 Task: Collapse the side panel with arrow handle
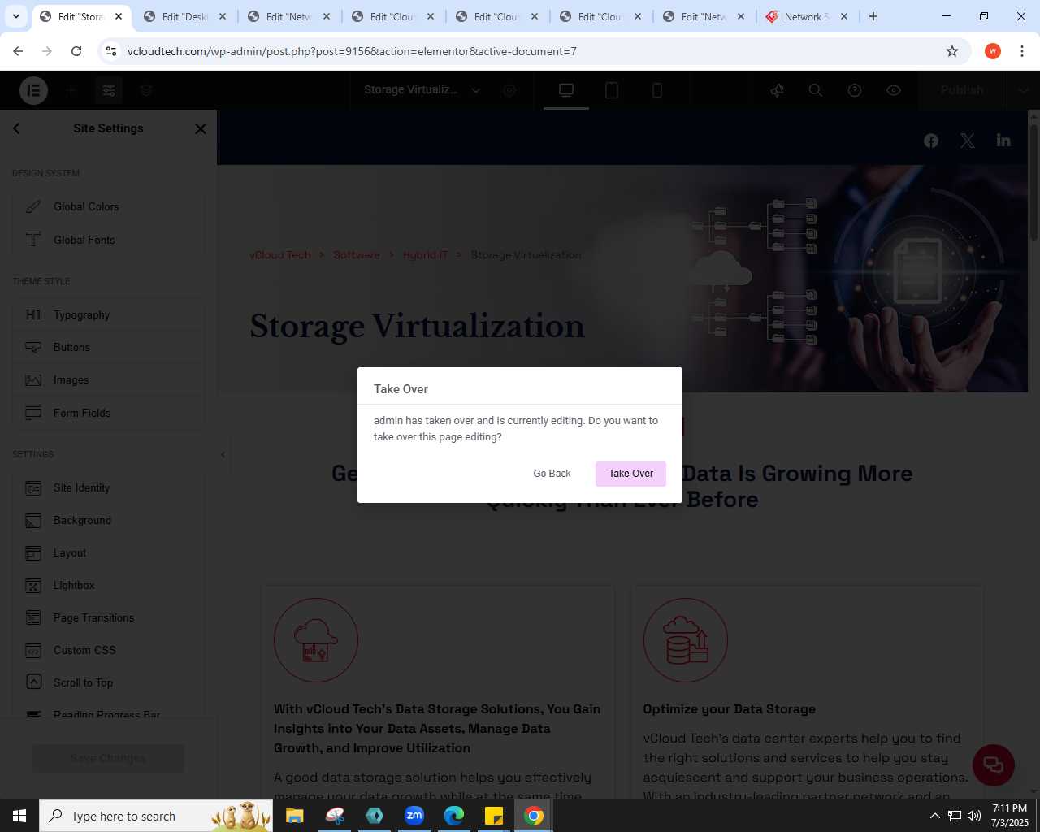point(223,454)
